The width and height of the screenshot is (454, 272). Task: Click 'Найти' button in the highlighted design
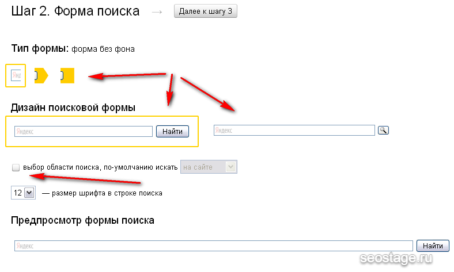point(172,132)
